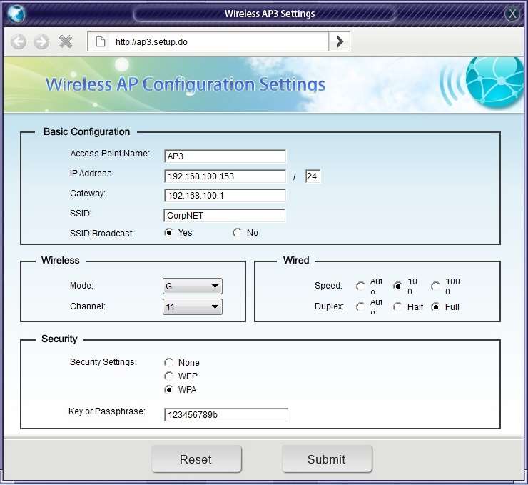Image resolution: width=528 pixels, height=485 pixels.
Task: Click the Reset button
Action: (x=197, y=459)
